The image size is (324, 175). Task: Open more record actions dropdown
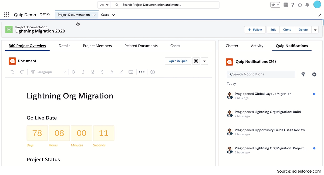point(315,30)
